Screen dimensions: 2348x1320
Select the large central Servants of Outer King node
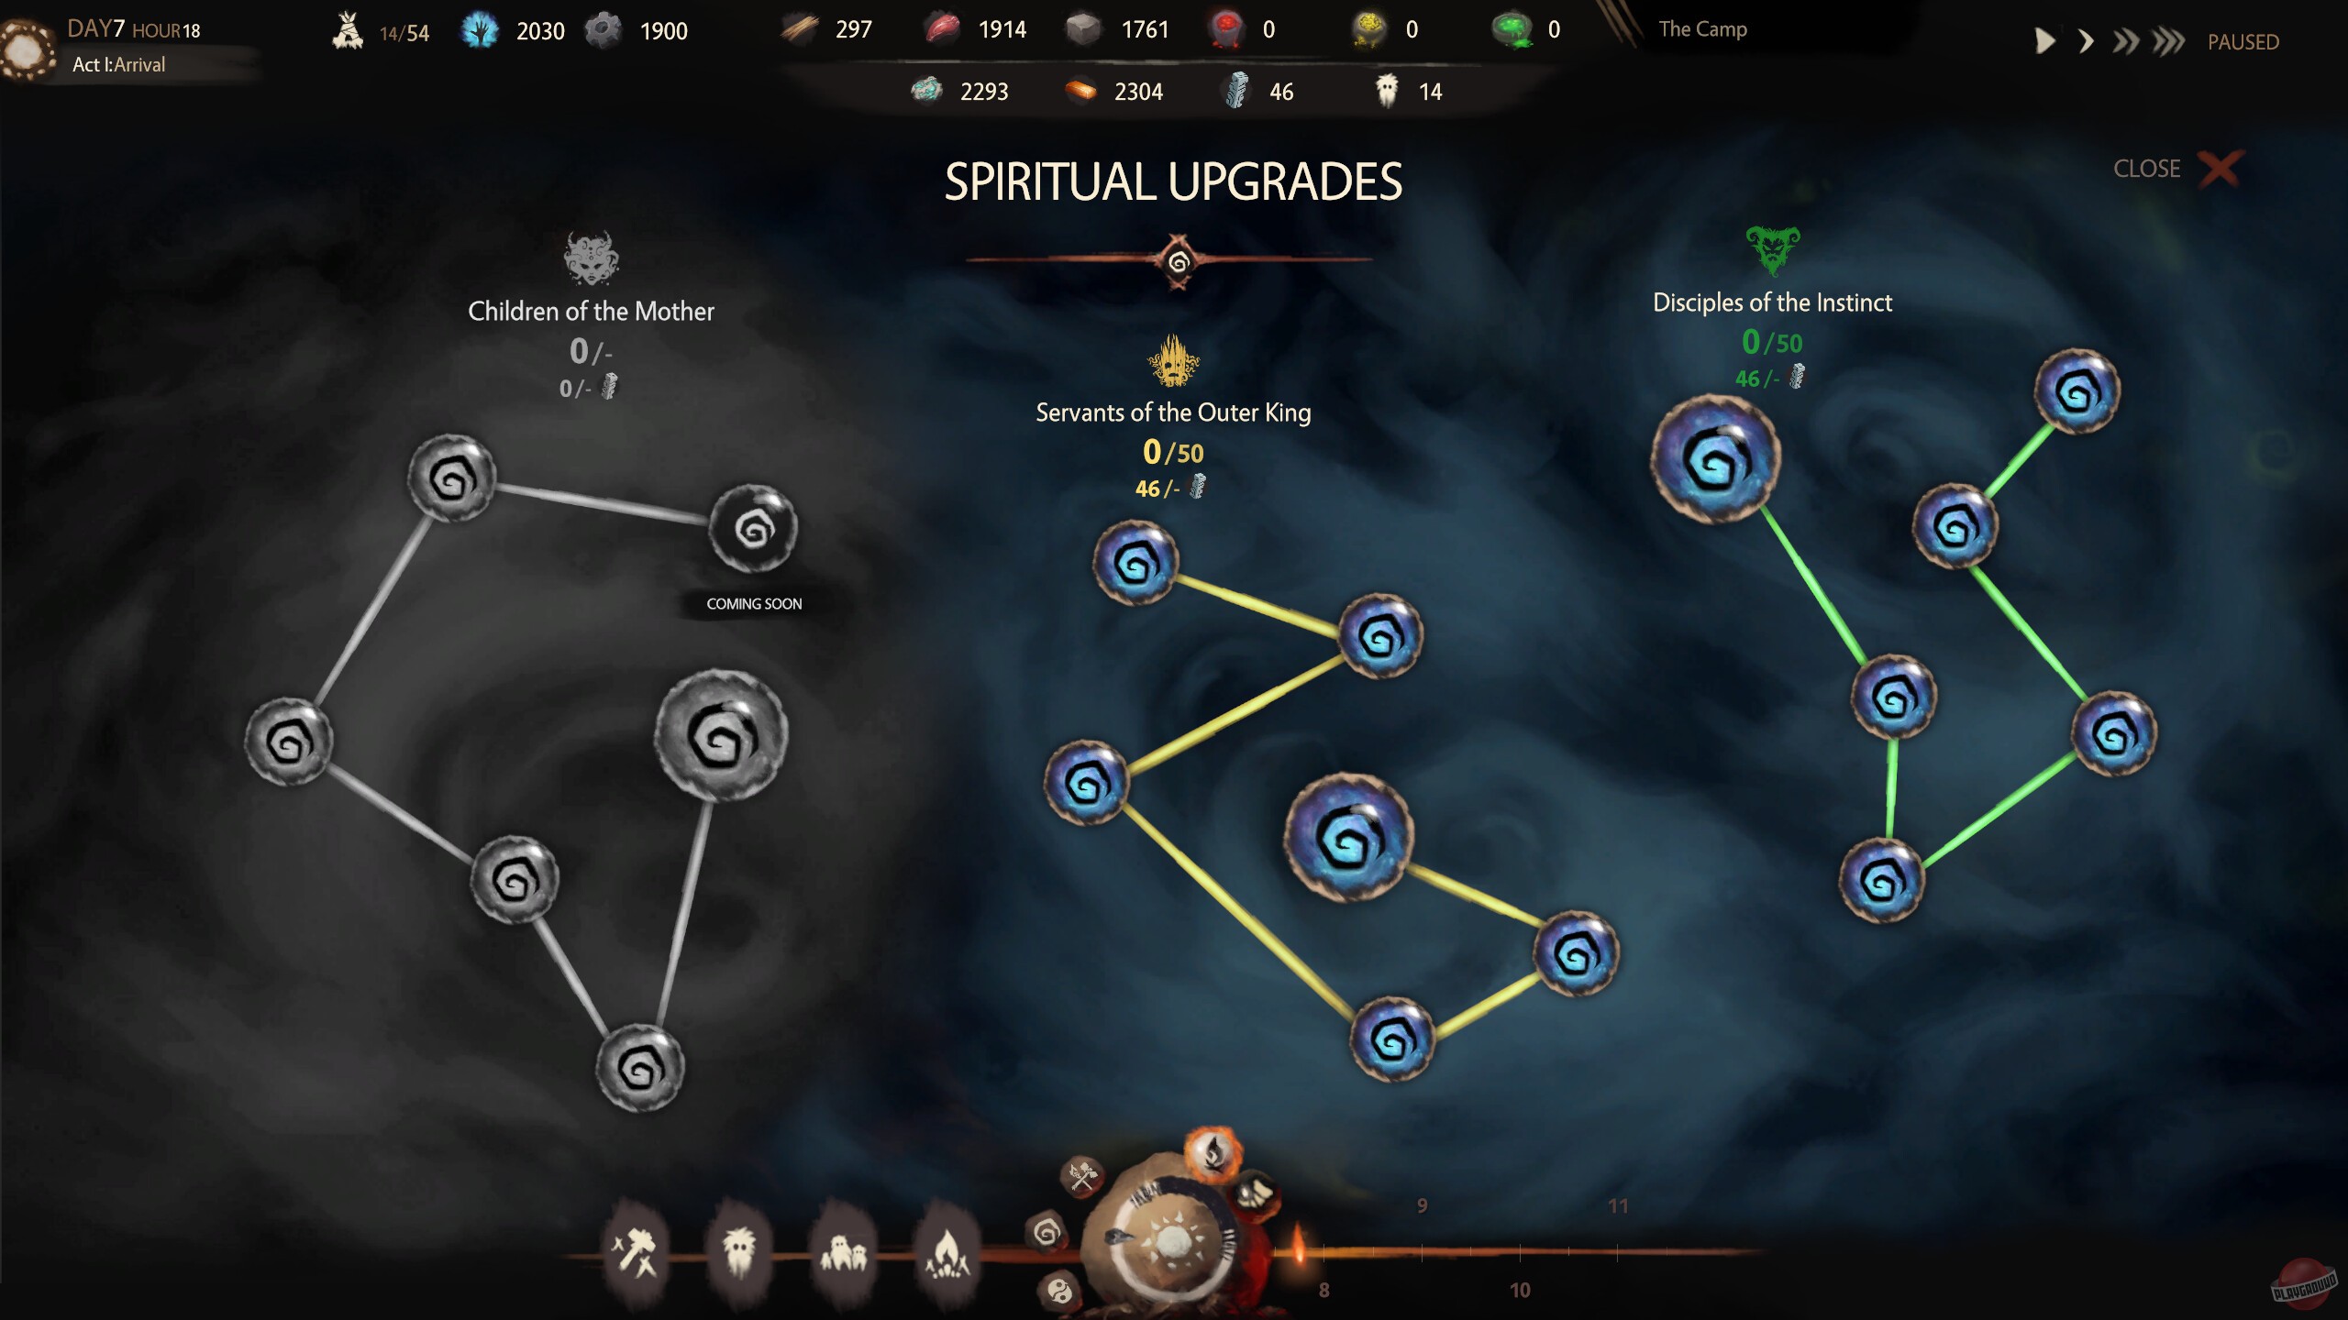point(1348,837)
